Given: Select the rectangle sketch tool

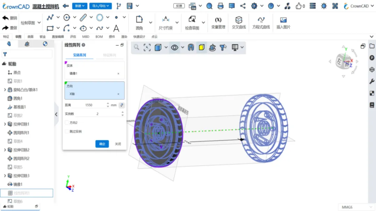Looking at the screenshot, I should click(50, 28).
